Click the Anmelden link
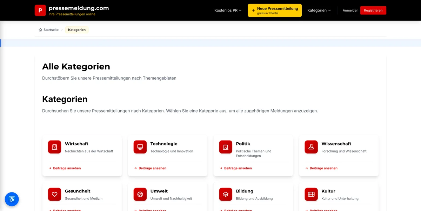 (350, 10)
